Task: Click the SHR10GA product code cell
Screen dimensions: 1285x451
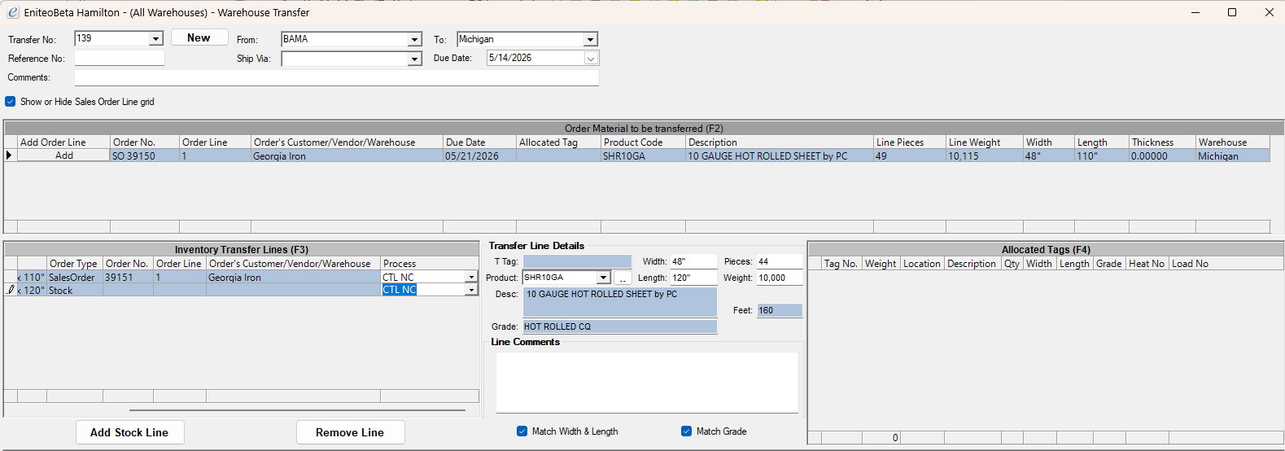Action: 643,155
